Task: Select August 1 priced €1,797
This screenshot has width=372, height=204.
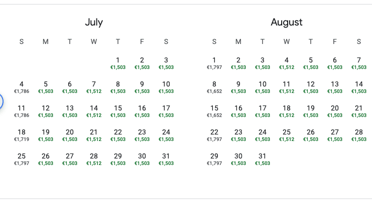Action: [x=214, y=63]
